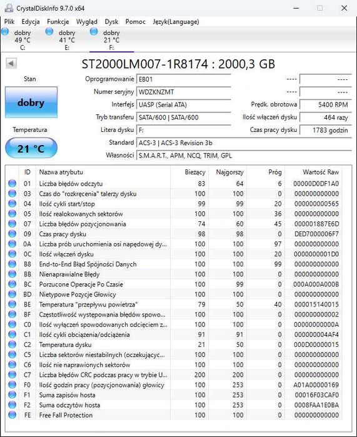The image size is (357, 437).
Task: Click the serial number field WDZKNZMT
Action: (x=184, y=92)
